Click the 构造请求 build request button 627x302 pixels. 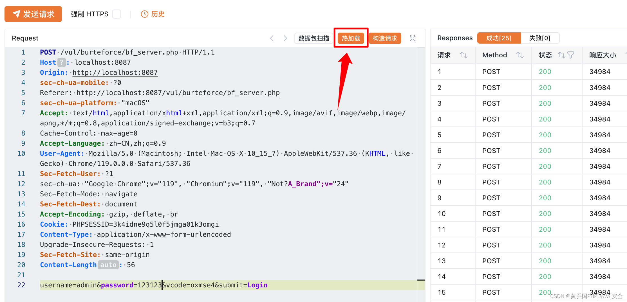tap(385, 38)
